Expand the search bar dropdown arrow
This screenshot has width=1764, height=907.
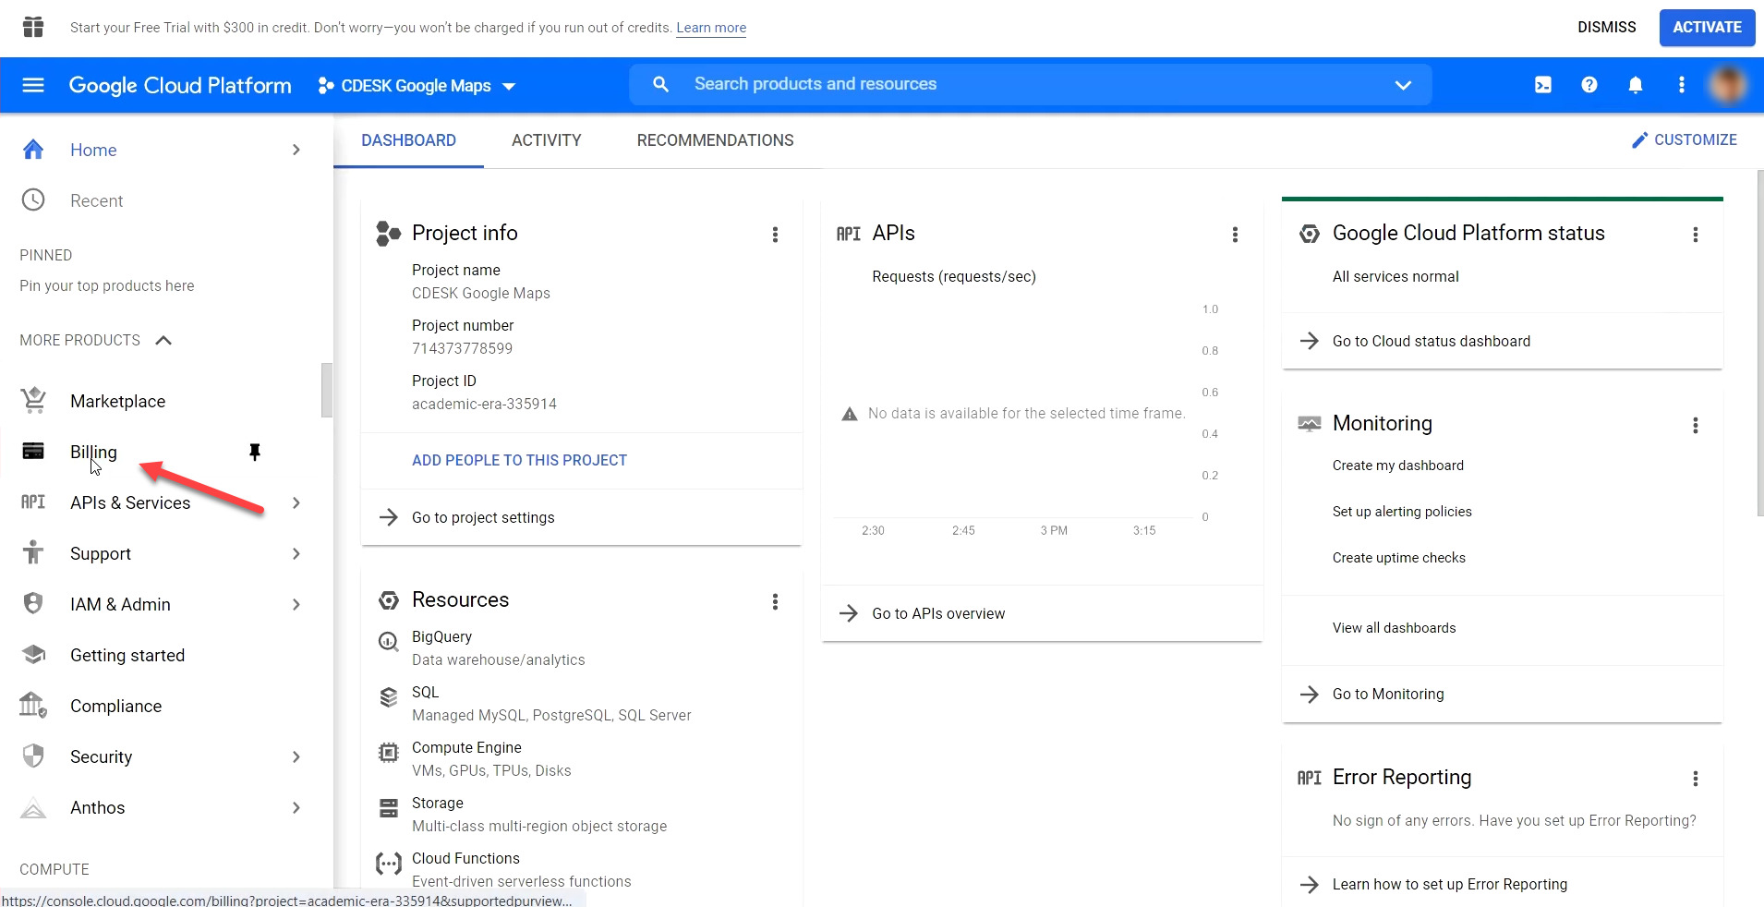coord(1403,85)
